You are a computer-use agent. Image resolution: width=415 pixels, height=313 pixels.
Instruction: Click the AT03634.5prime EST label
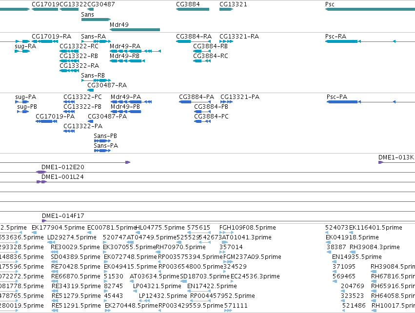pyautogui.click(x=155, y=276)
